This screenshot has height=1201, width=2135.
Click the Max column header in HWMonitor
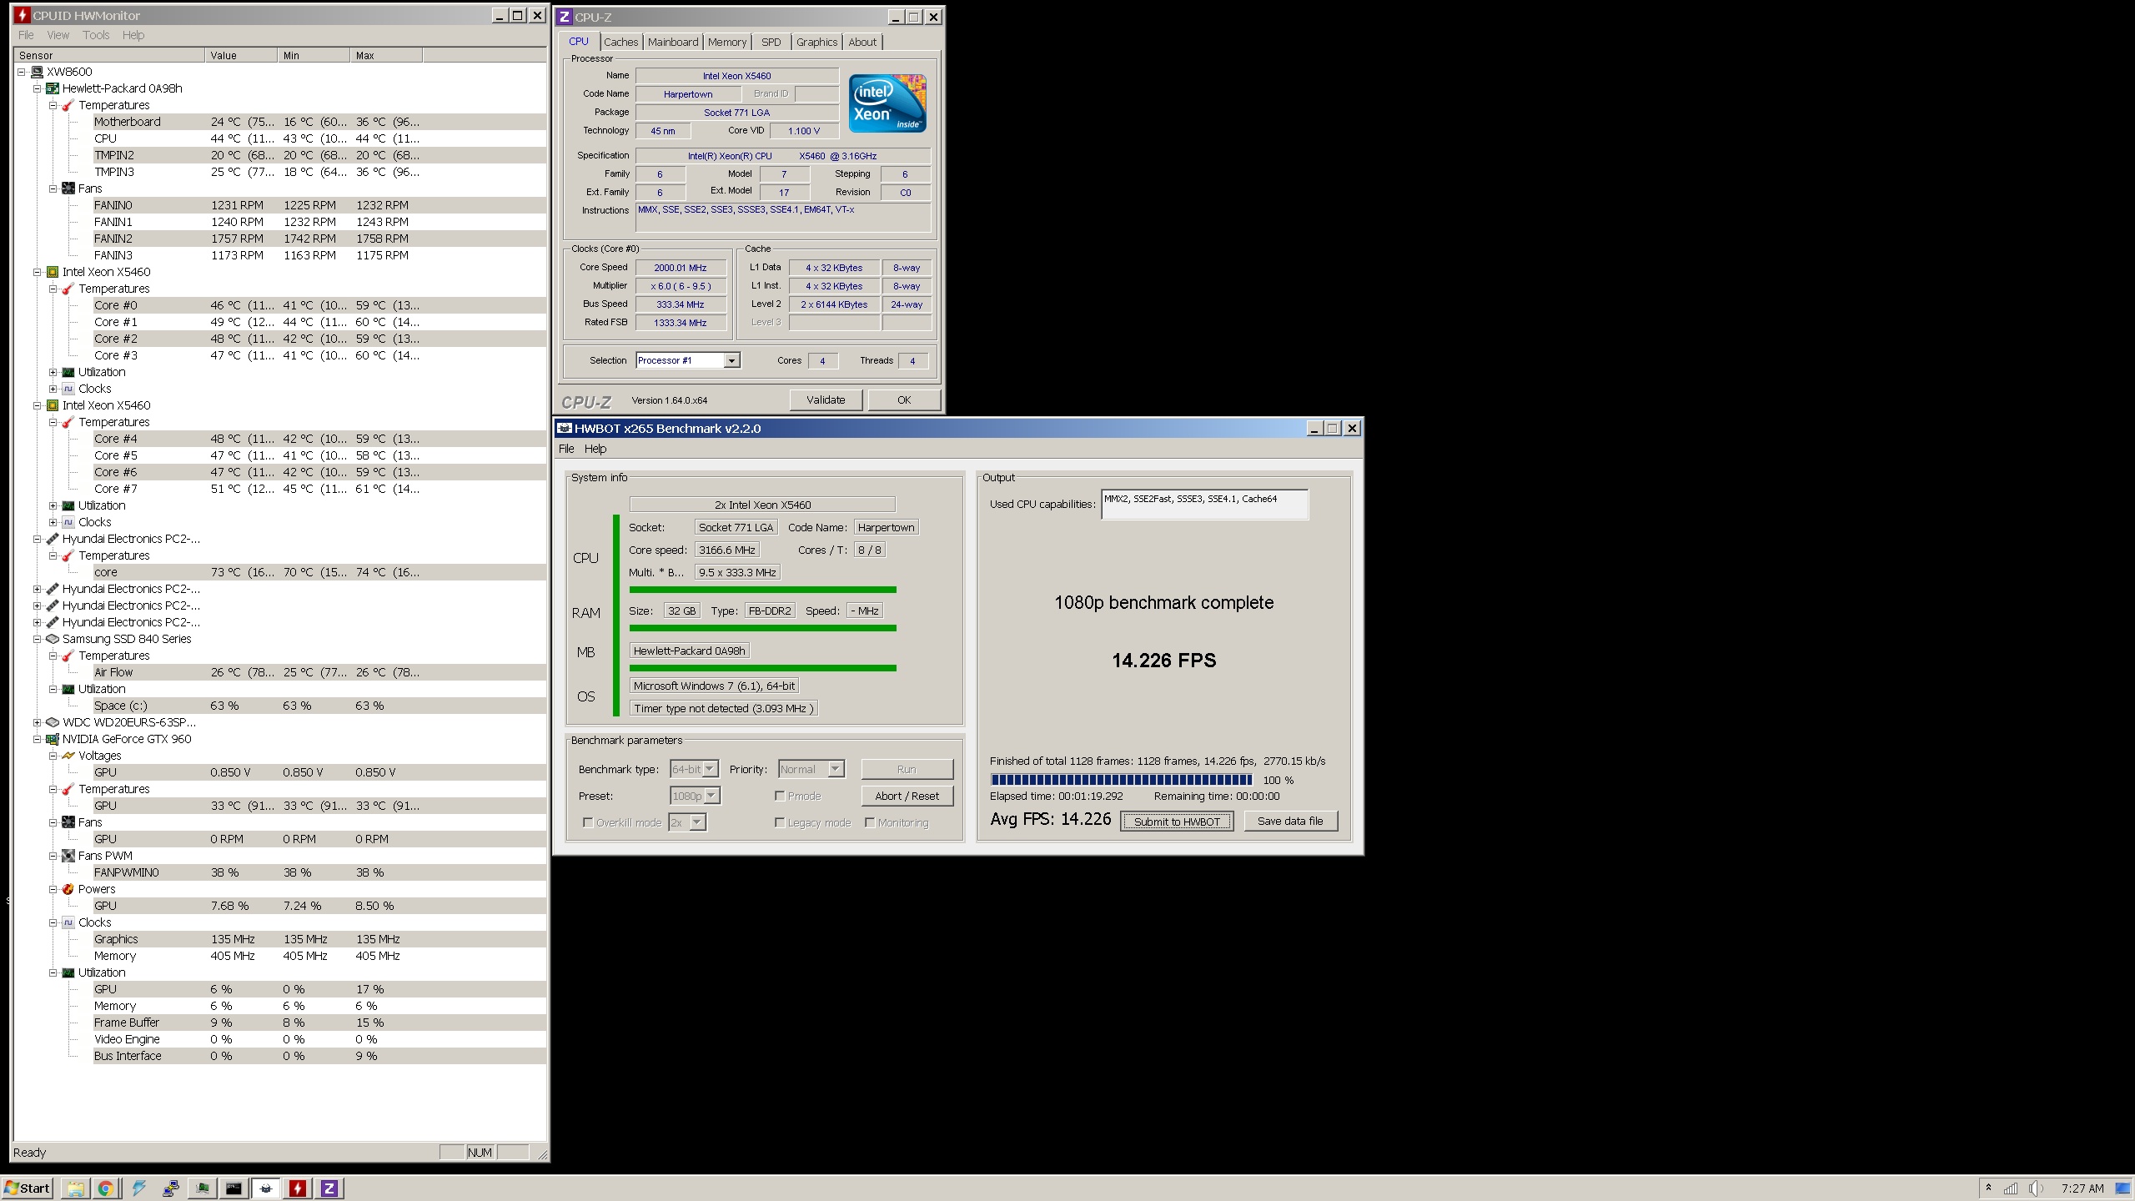click(386, 55)
